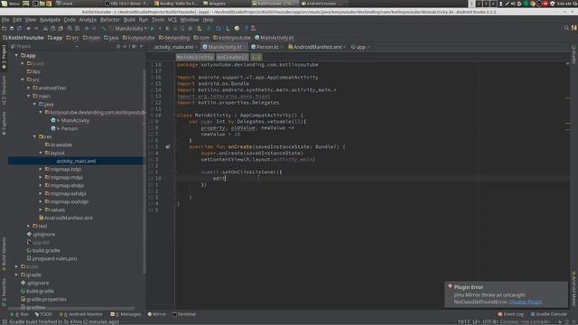Click the Undo toolbar arrow
The image size is (578, 325).
28,28
